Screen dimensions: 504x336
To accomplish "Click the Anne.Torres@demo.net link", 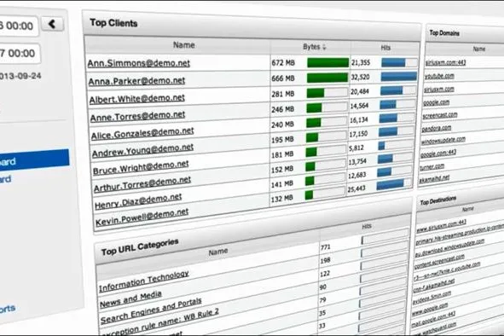I will [137, 116].
